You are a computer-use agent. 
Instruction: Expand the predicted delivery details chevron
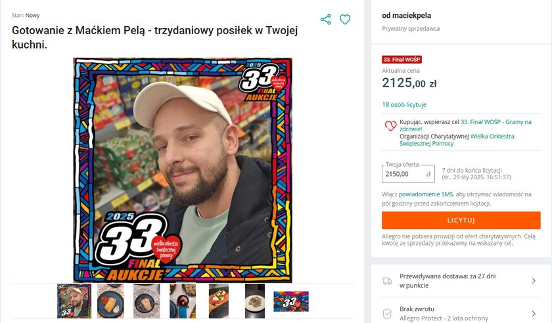[x=534, y=281]
